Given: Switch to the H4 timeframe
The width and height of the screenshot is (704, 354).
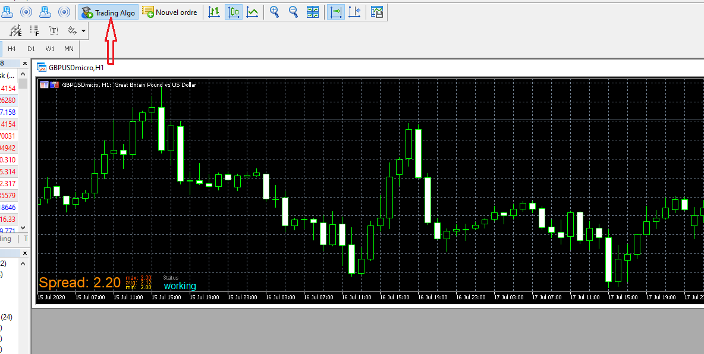Looking at the screenshot, I should 12,49.
